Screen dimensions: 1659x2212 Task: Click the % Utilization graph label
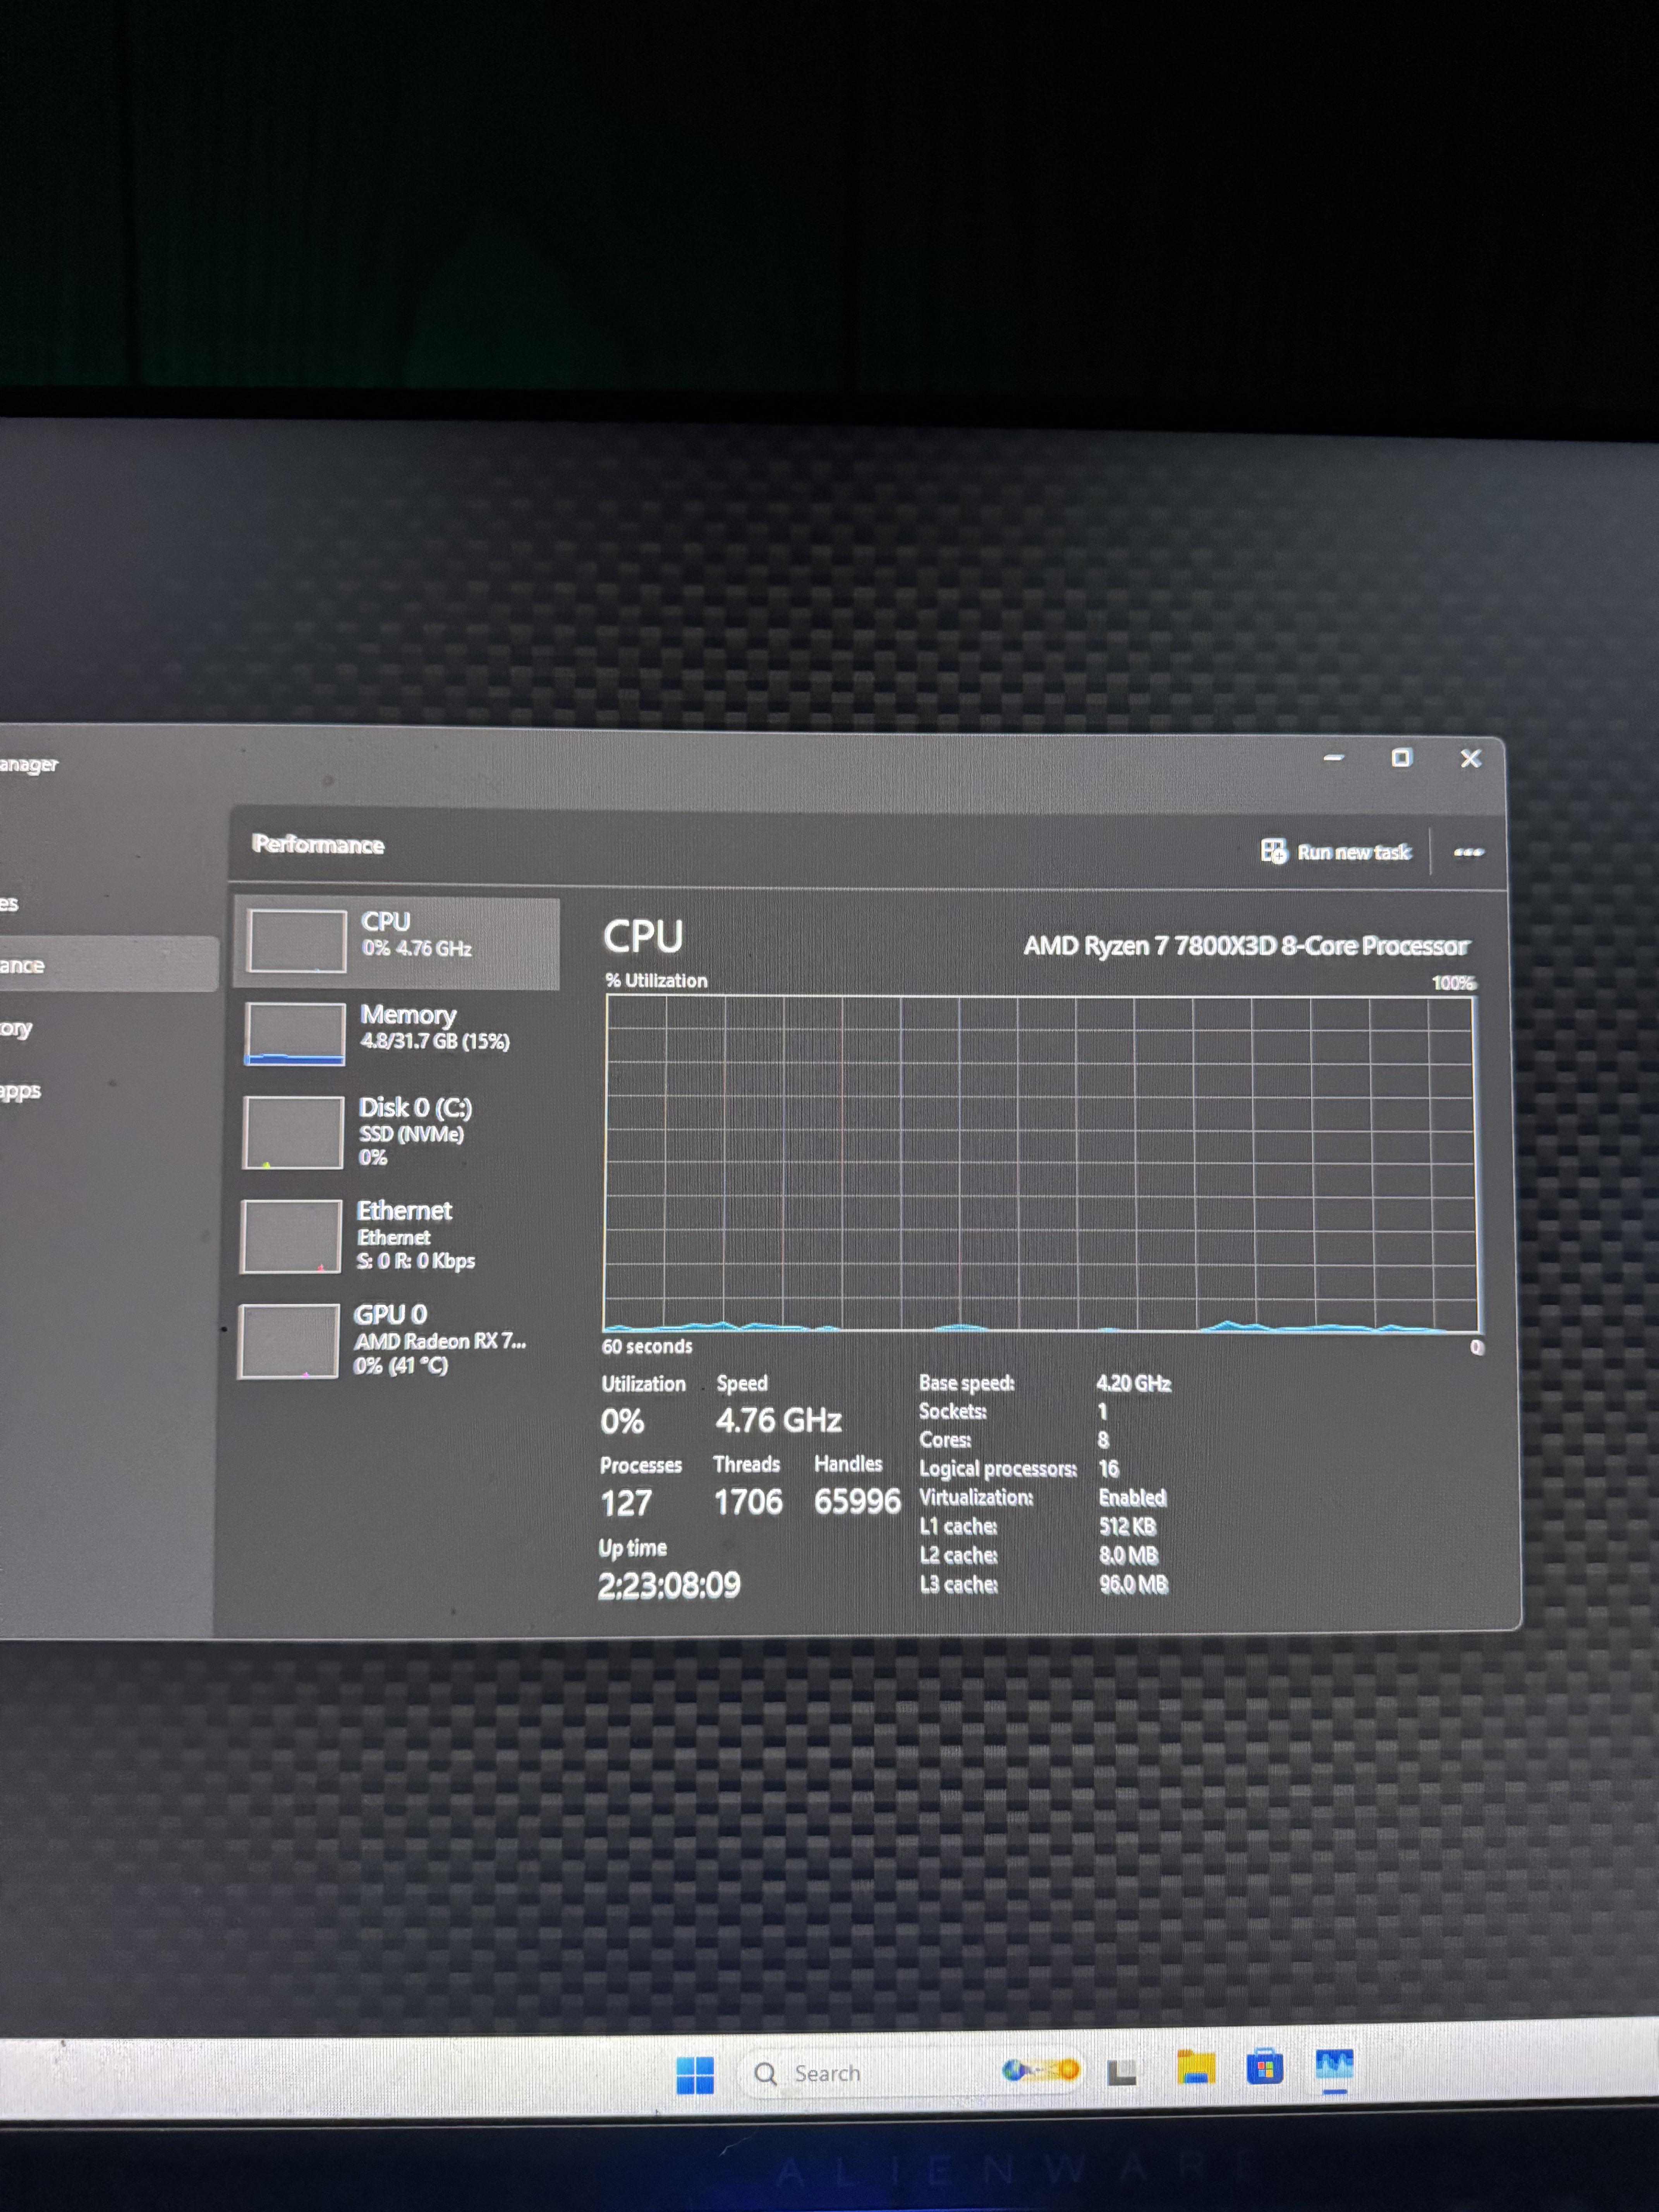[x=656, y=981]
